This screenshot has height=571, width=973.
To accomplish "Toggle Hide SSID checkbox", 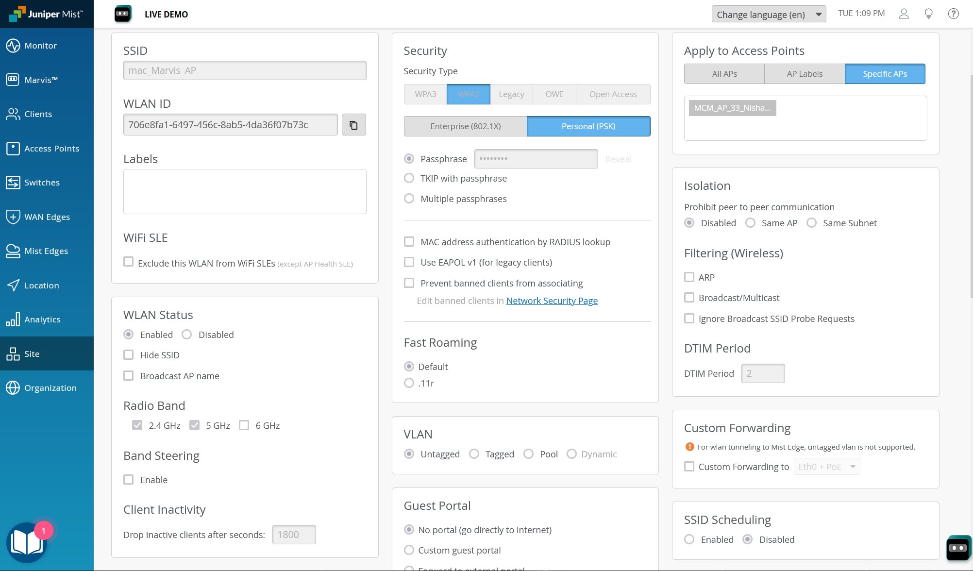I will click(128, 355).
